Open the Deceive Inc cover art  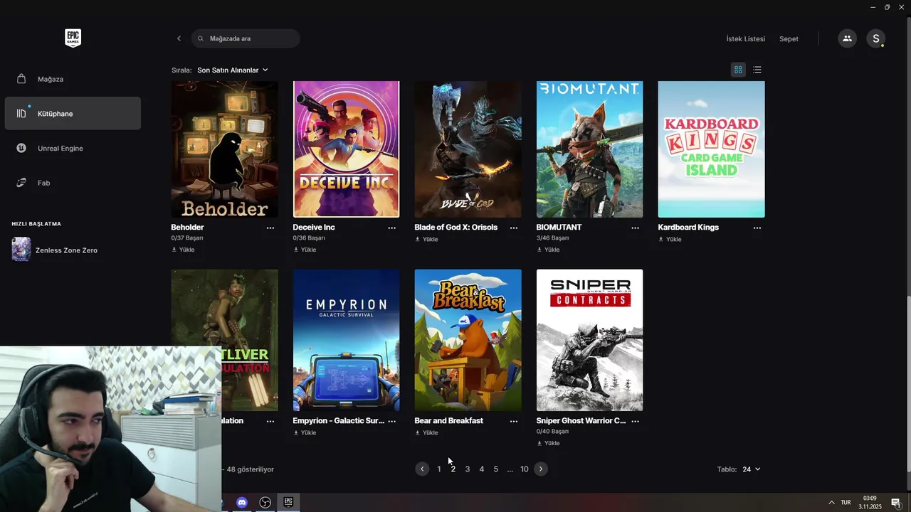pyautogui.click(x=346, y=149)
